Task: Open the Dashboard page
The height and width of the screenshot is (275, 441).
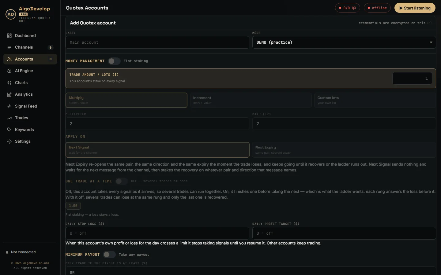Action: [30, 36]
